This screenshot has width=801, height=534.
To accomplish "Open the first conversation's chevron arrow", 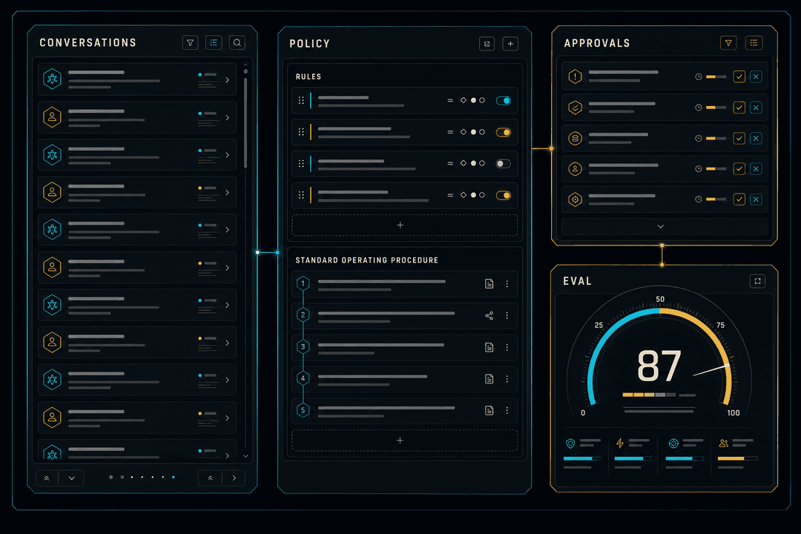I will pos(228,80).
